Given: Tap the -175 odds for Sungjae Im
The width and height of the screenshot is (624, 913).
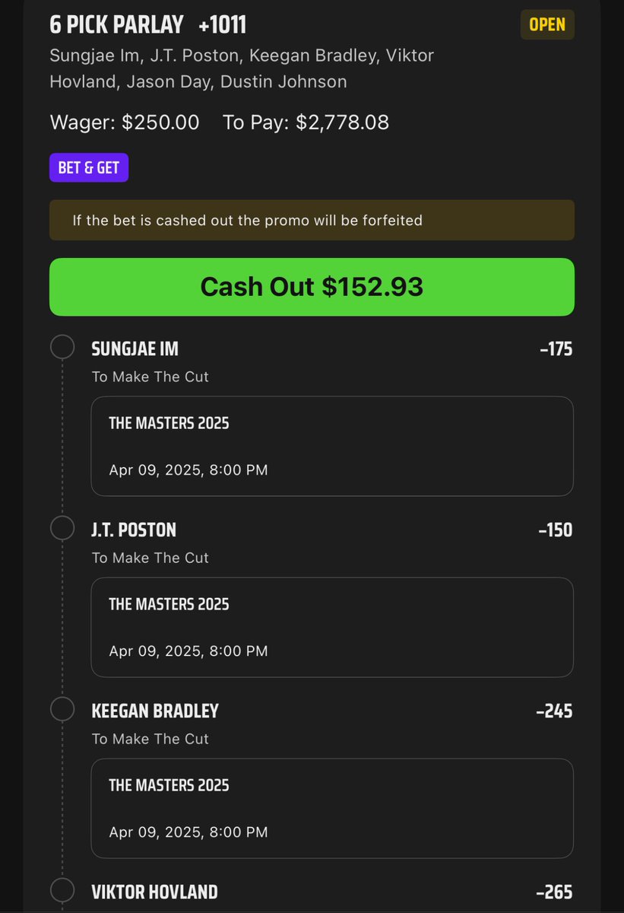Looking at the screenshot, I should point(556,349).
